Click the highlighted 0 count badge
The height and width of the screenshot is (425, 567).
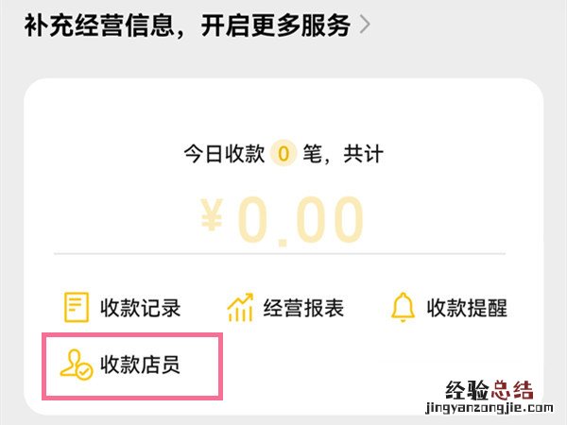point(283,153)
